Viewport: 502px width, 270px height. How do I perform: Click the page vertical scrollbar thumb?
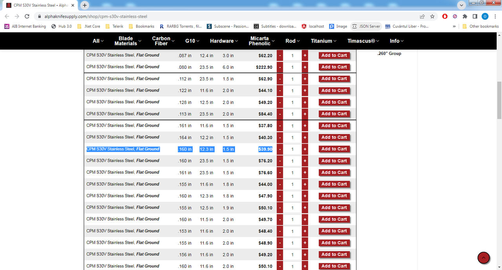(x=499, y=100)
